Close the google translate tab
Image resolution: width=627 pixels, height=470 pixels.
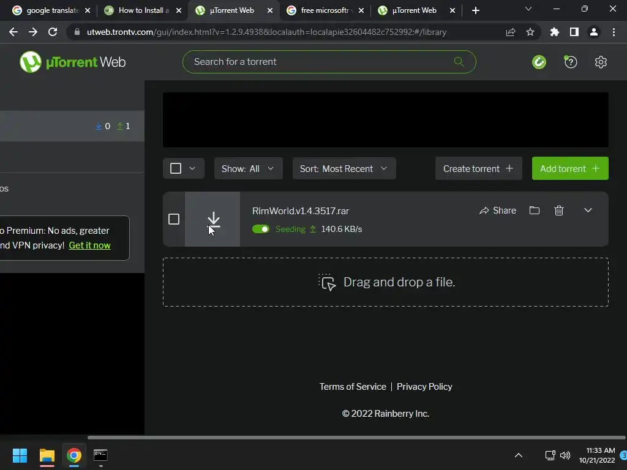click(x=88, y=10)
